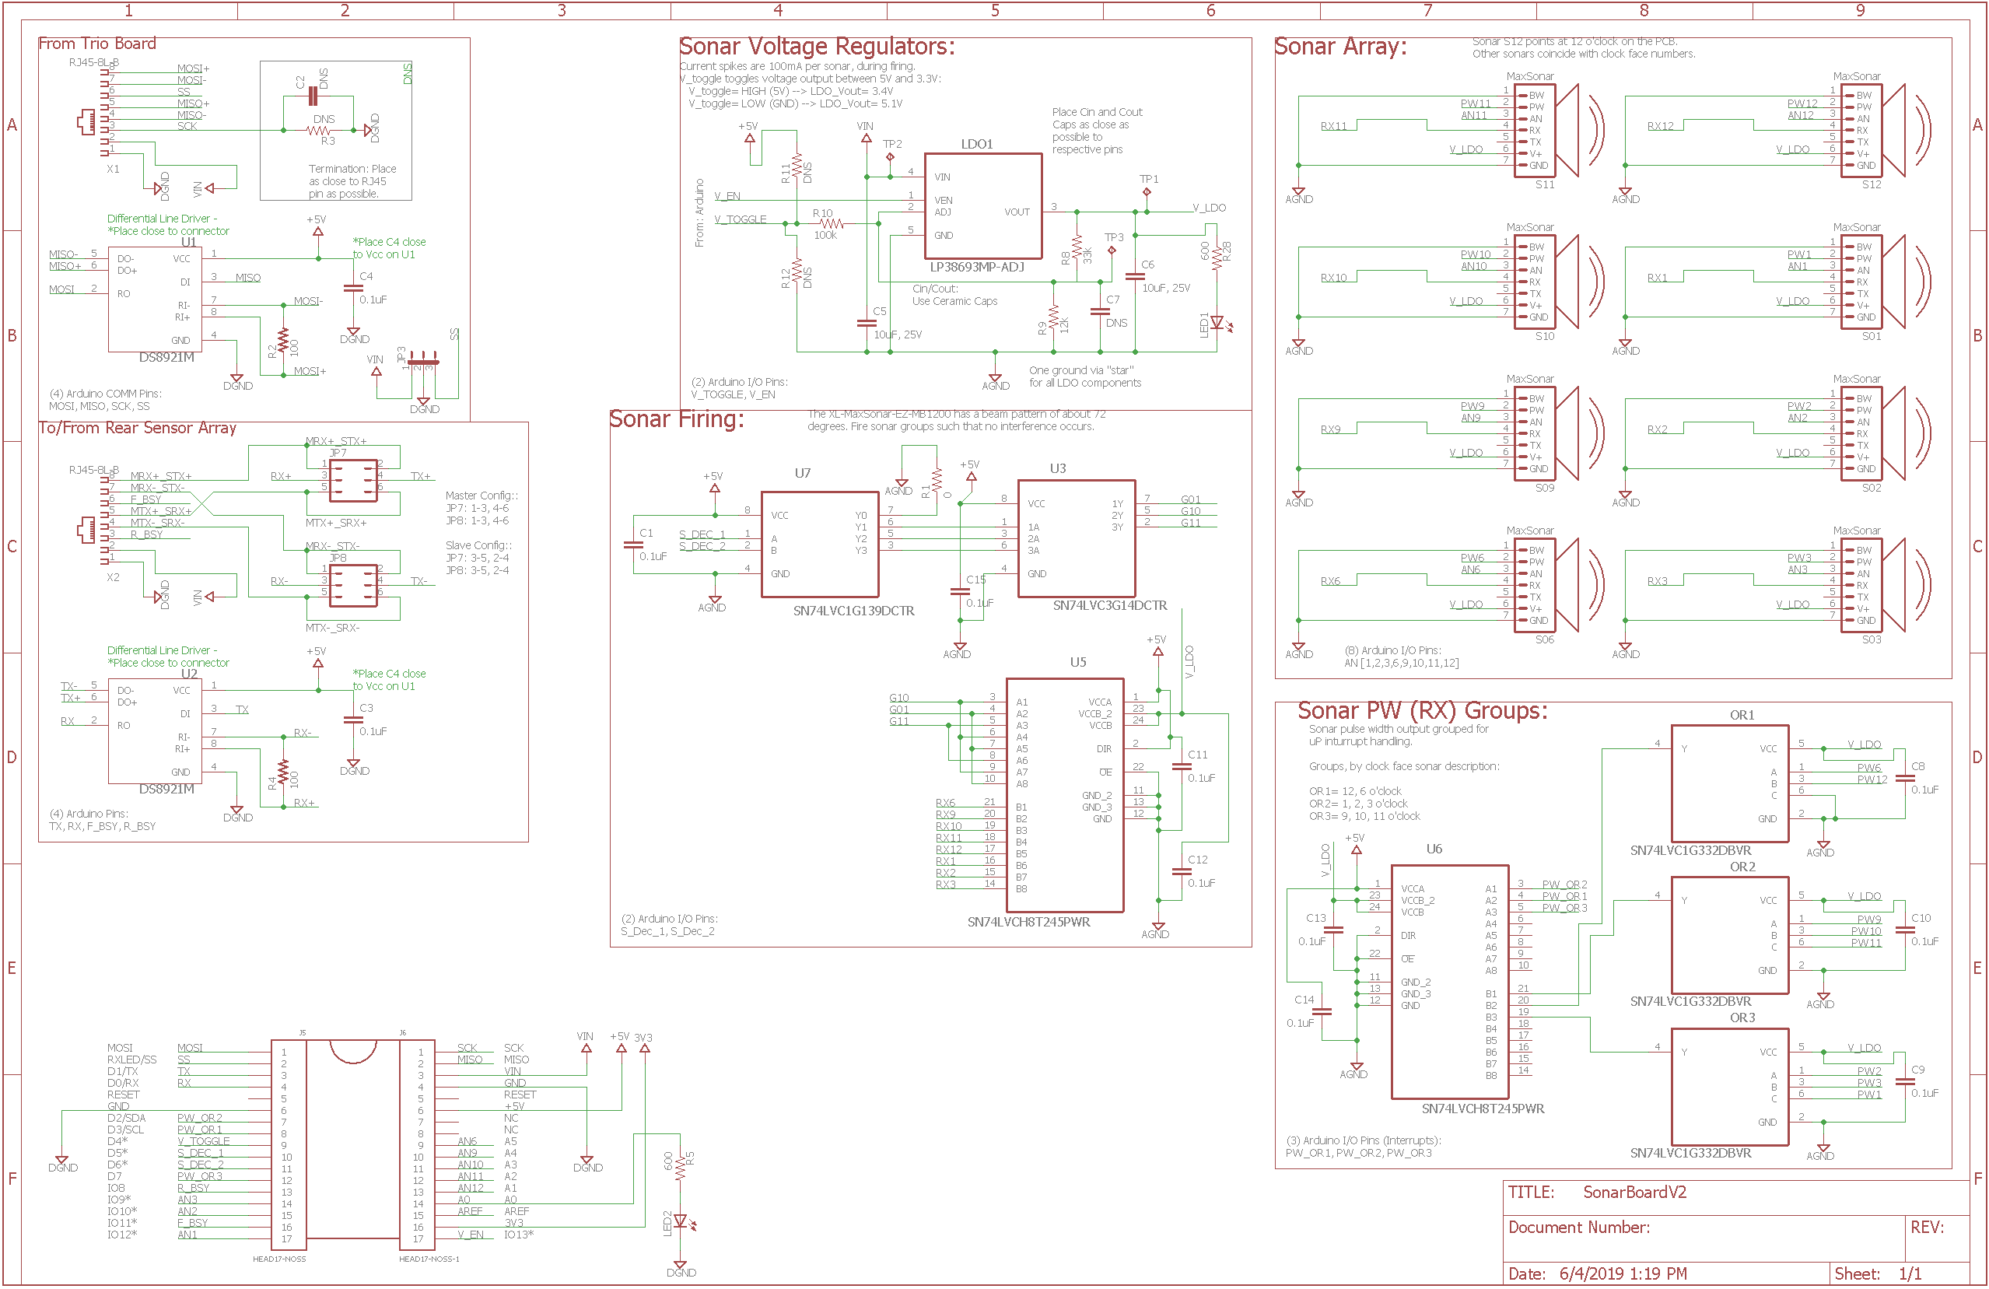Image resolution: width=1989 pixels, height=1289 pixels.
Task: Select the RX11 label beside S11
Action: pyautogui.click(x=1334, y=126)
